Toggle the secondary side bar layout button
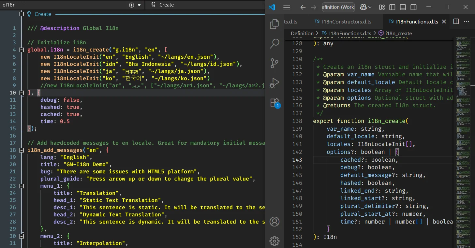This screenshot has width=475, height=248. click(x=413, y=7)
